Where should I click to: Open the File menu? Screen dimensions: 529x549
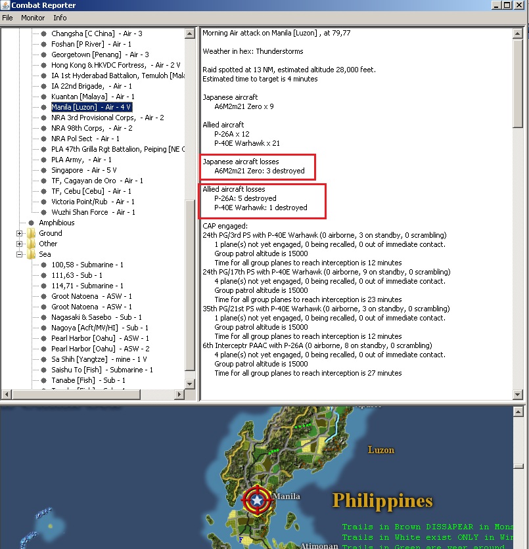7,18
